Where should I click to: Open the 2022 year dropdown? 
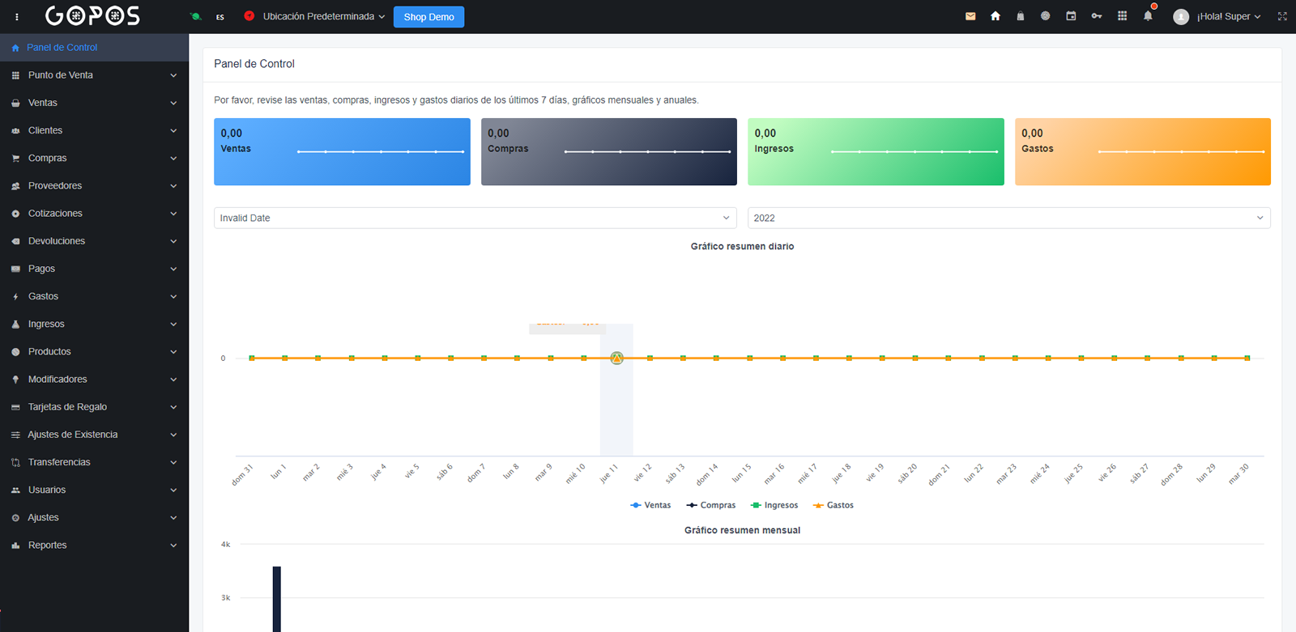1008,218
